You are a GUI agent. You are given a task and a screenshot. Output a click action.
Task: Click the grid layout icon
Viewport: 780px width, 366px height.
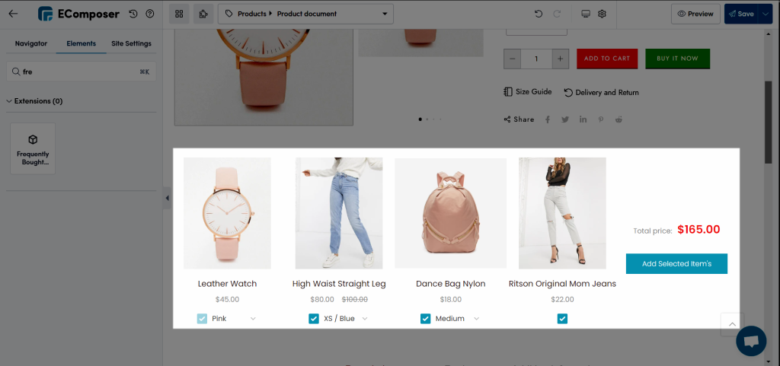coord(179,14)
